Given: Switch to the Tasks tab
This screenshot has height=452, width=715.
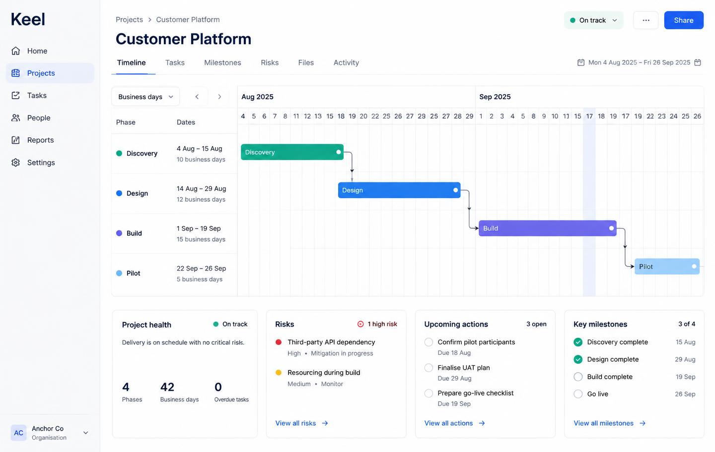Looking at the screenshot, I should pyautogui.click(x=175, y=62).
